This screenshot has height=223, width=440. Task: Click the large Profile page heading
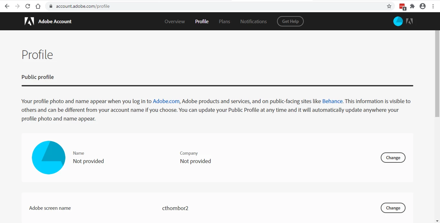pyautogui.click(x=37, y=55)
